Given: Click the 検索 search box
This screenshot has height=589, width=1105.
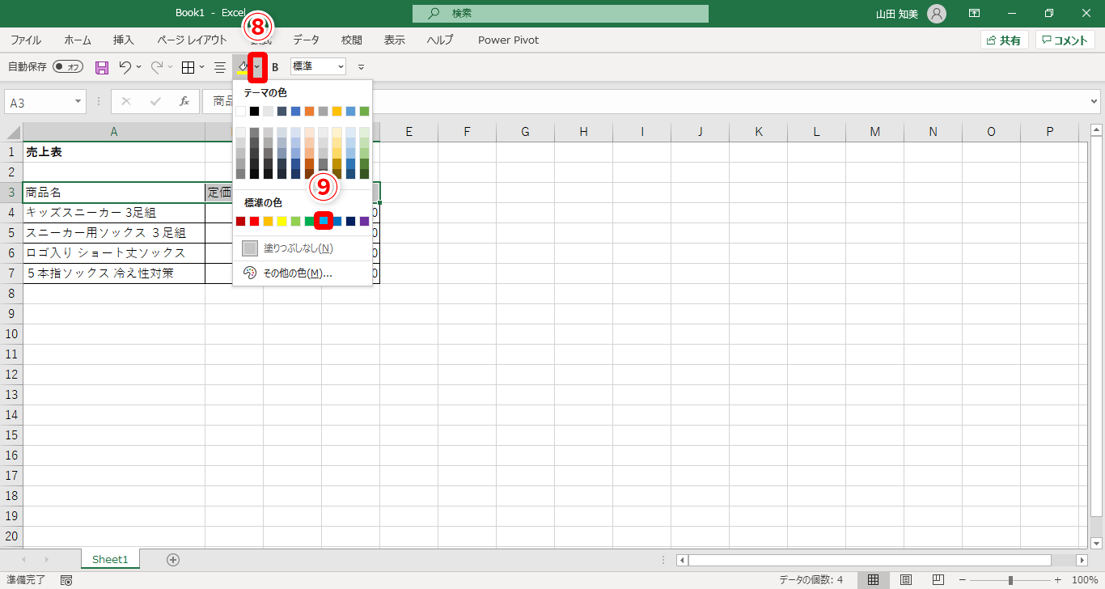Looking at the screenshot, I should coord(560,14).
